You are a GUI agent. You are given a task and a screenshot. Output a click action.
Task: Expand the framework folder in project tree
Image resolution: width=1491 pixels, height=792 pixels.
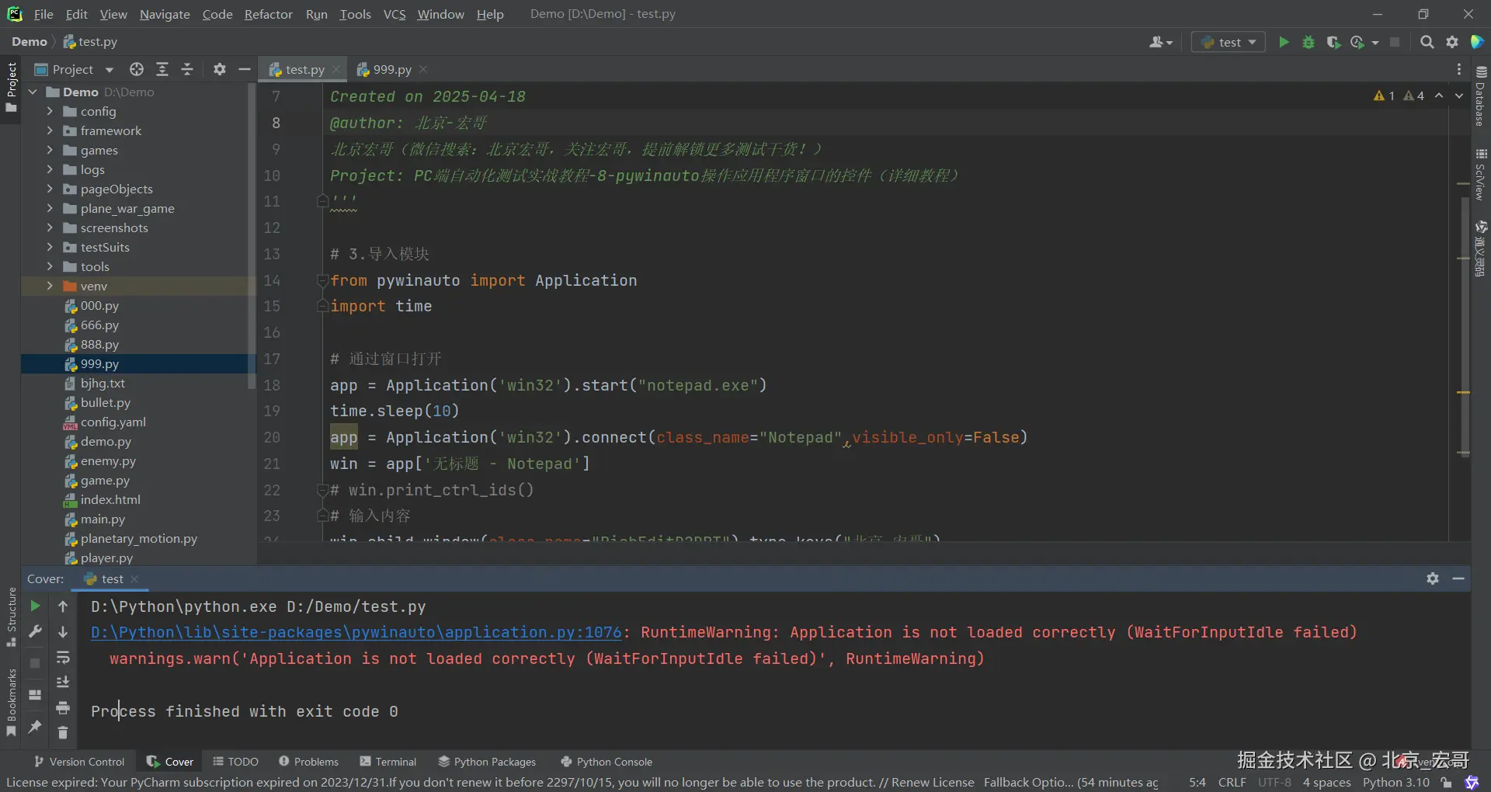[x=50, y=130]
